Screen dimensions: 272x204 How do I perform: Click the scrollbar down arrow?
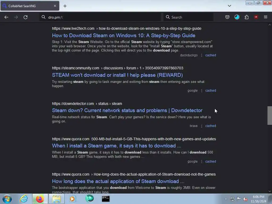click(x=270, y=191)
